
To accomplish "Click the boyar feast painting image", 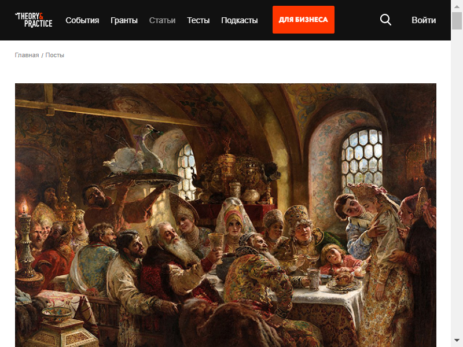I will click(x=226, y=215).
